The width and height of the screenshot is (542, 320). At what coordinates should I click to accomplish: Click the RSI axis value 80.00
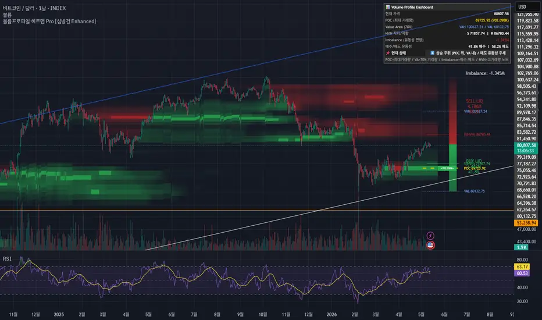pos(522,260)
